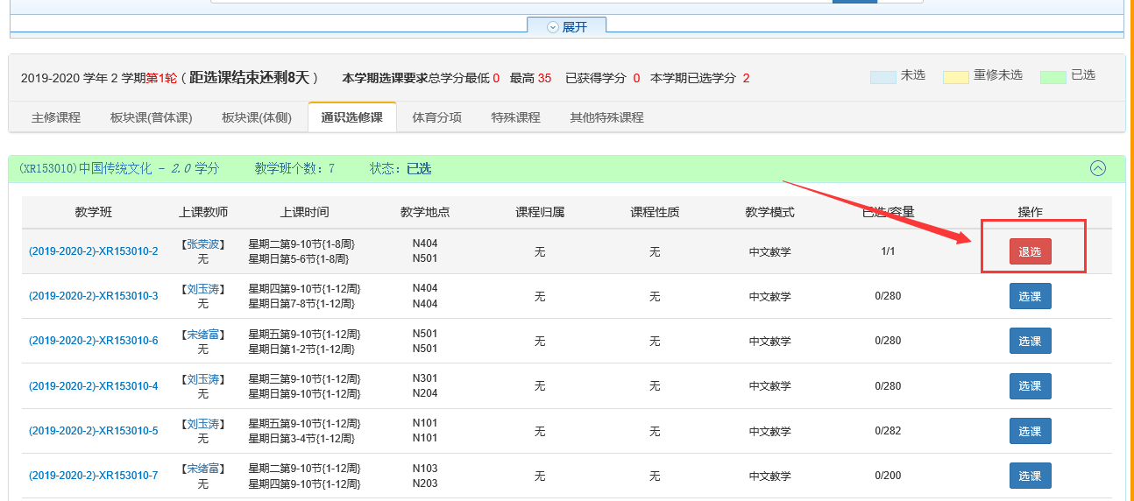Open teacher 张荣波 profile link
The height and width of the screenshot is (501, 1134).
(203, 244)
